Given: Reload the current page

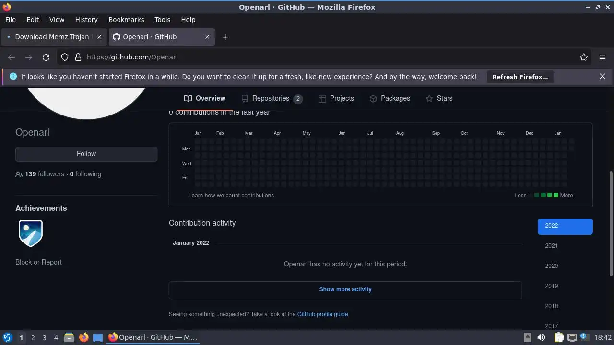Looking at the screenshot, I should tap(46, 57).
